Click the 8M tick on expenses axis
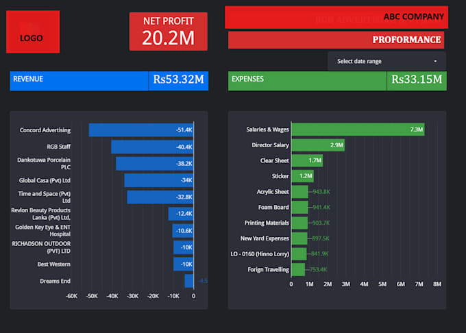This screenshot has height=333, width=466. pos(437,284)
